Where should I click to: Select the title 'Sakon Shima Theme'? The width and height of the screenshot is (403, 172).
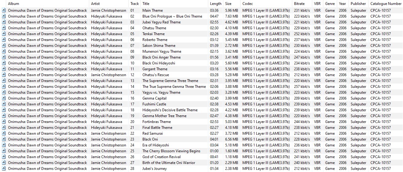click(x=159, y=46)
